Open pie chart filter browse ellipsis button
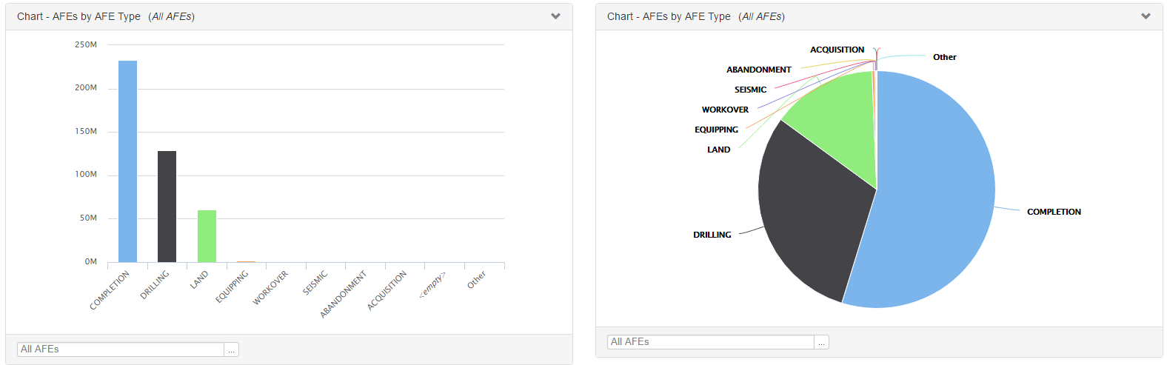The width and height of the screenshot is (1167, 365). [x=822, y=342]
